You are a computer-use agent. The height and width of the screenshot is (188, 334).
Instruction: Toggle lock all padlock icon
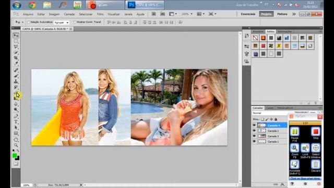click(x=276, y=120)
